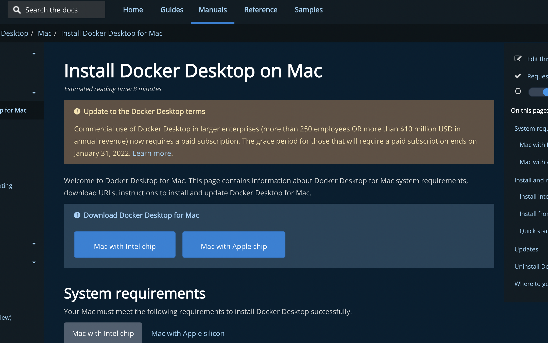Download Mac with Apple chip installer
The image size is (548, 343).
coord(234,245)
